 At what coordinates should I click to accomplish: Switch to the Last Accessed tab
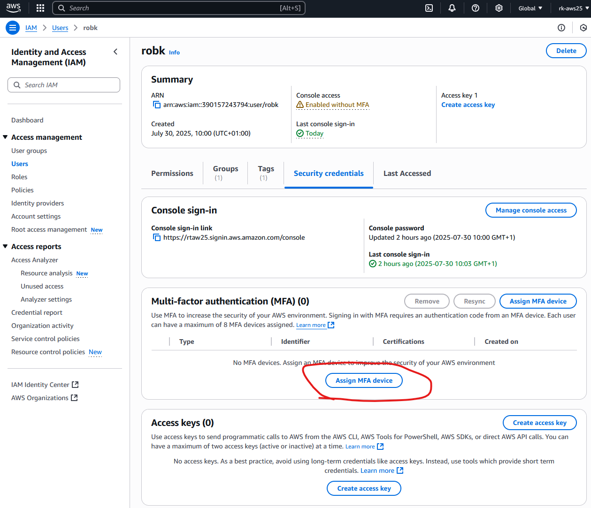point(407,173)
